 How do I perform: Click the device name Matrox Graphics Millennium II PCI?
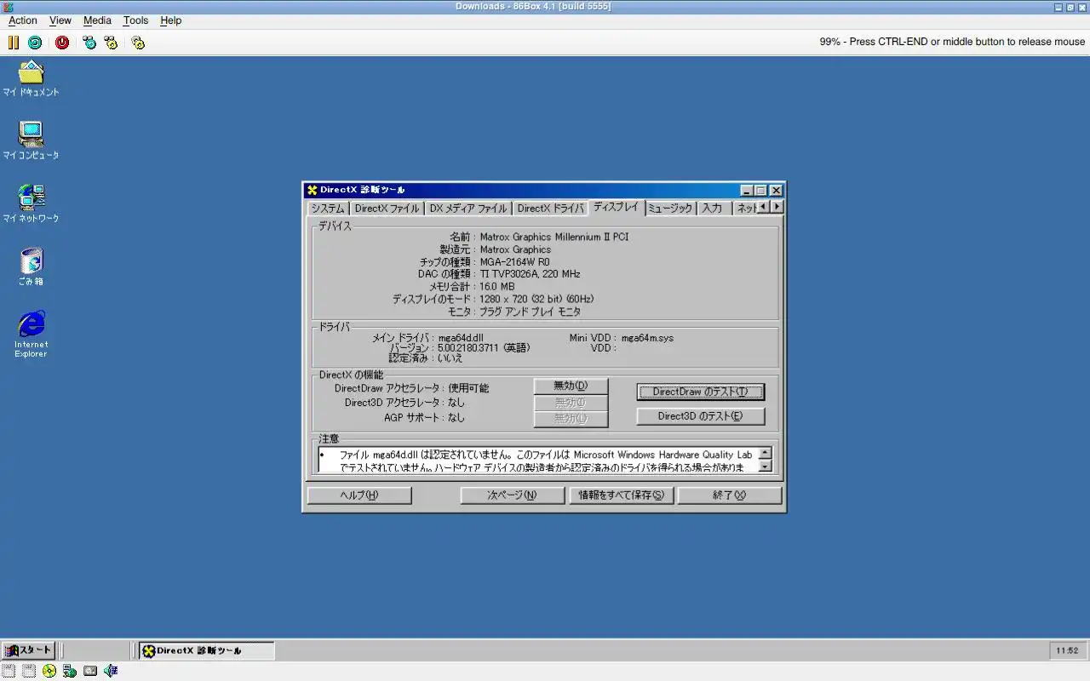[x=554, y=237]
